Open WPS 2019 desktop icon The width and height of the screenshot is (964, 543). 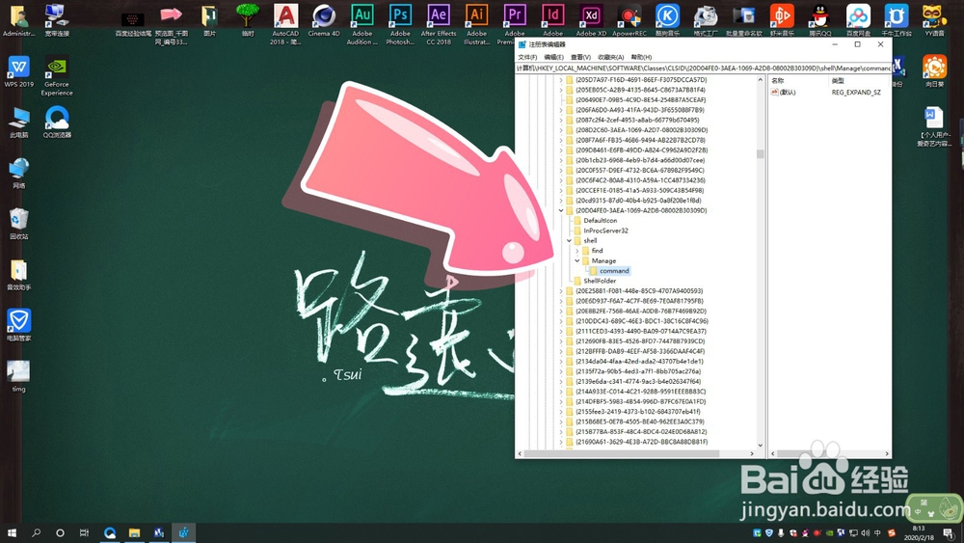[19, 71]
